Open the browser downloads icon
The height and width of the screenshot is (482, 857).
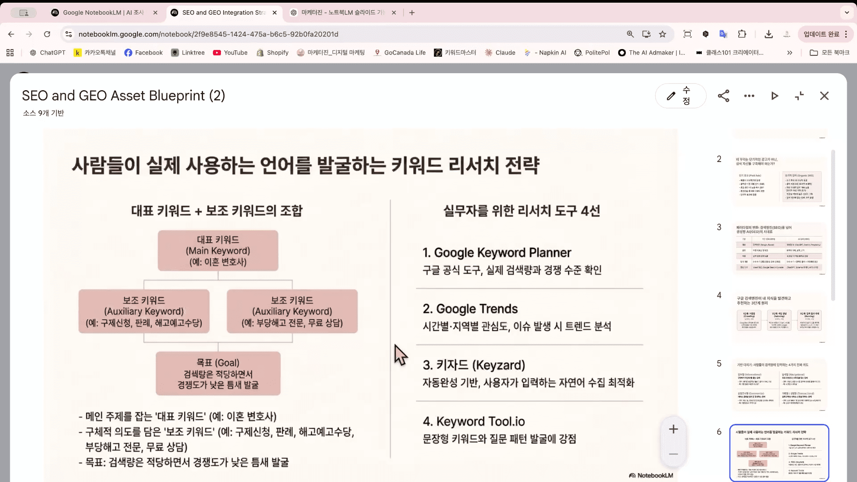pyautogui.click(x=769, y=34)
